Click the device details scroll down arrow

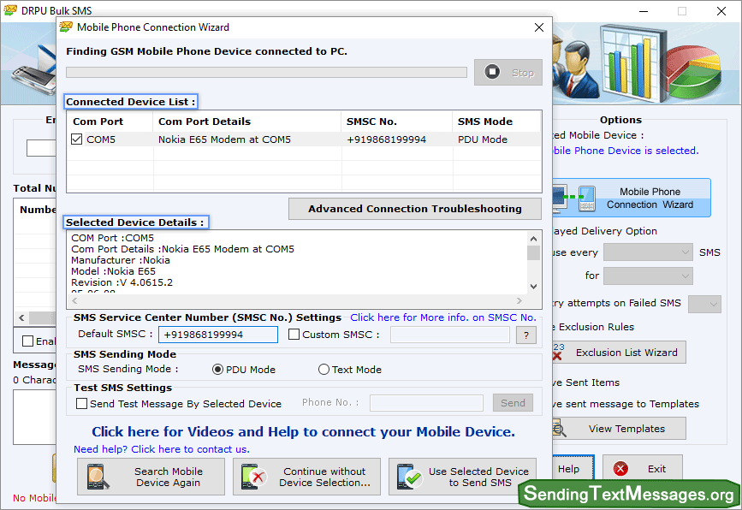[x=533, y=286]
